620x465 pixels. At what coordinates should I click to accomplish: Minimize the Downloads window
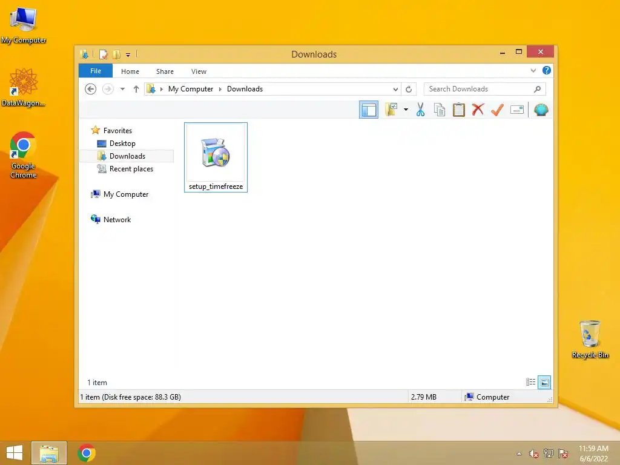(x=502, y=52)
